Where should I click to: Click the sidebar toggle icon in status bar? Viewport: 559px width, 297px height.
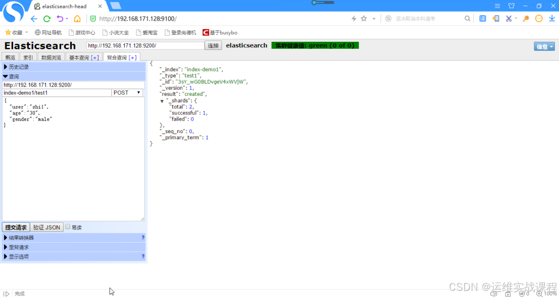[7, 293]
